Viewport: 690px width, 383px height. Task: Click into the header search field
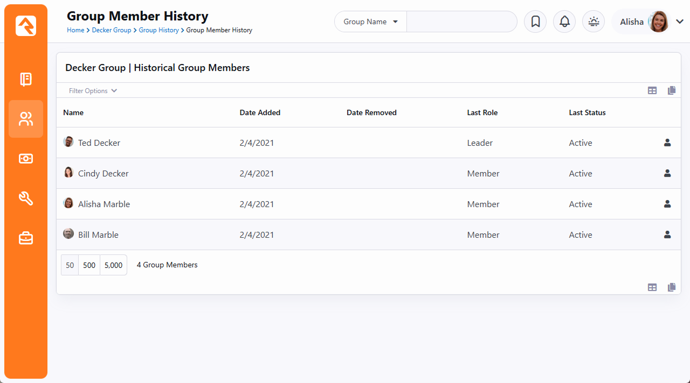tap(461, 22)
